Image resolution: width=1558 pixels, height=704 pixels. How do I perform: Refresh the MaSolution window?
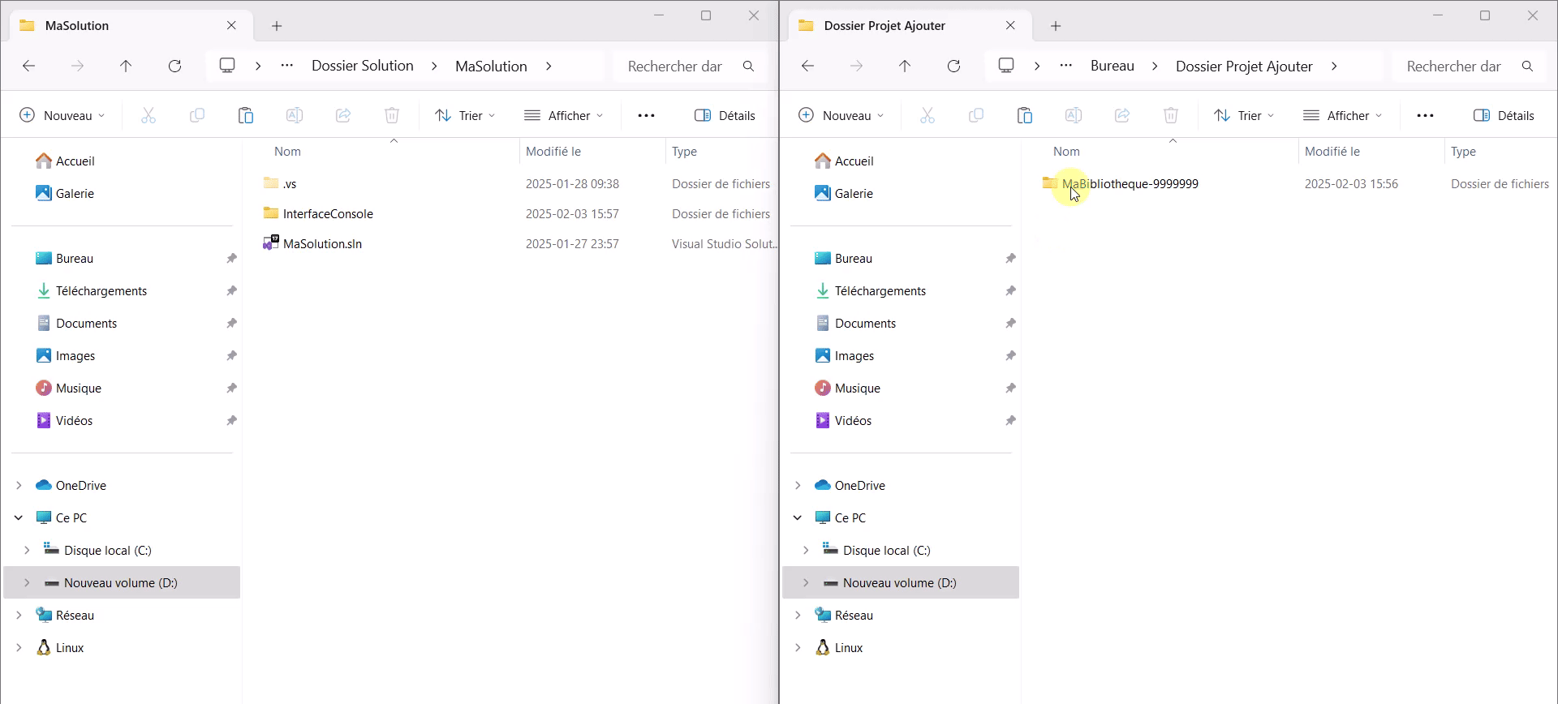tap(174, 67)
